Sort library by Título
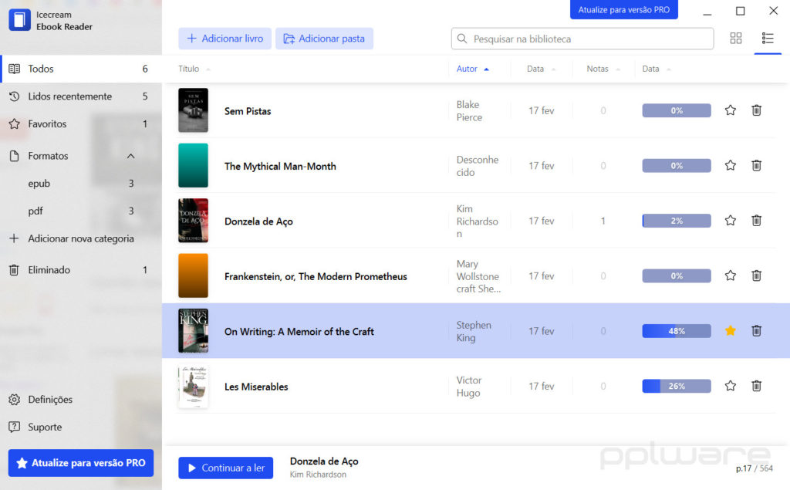The width and height of the screenshot is (790, 490). click(189, 69)
